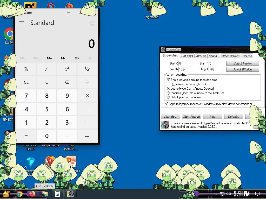This screenshot has width=266, height=199.
Task: Click the equals key in Calculator
Action: coord(87,136)
